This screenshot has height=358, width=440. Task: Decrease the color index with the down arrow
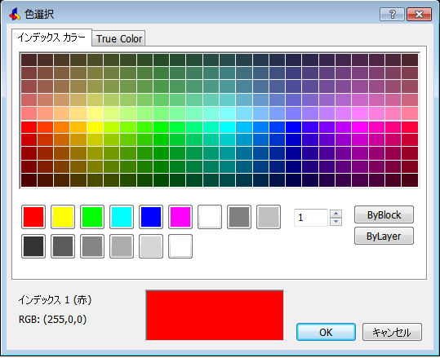coord(336,222)
